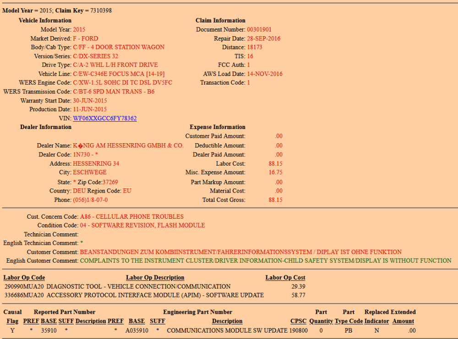Select labor op code 336686MUA20
Screen dimensions: 458x339
[24, 295]
